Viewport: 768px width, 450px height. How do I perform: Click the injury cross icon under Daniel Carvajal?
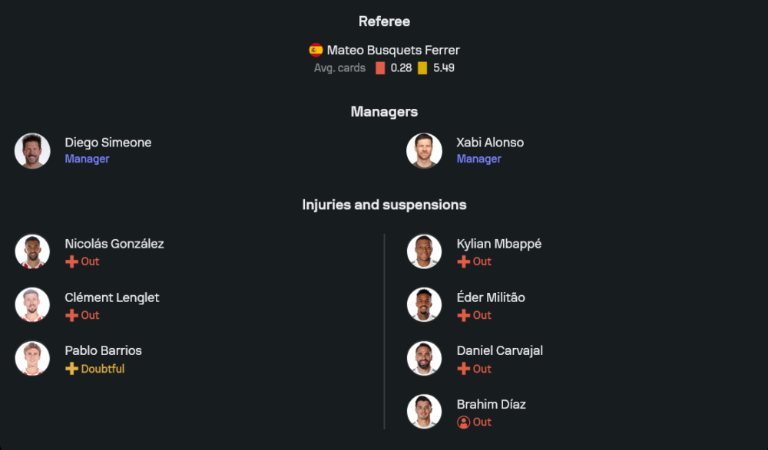pos(463,369)
